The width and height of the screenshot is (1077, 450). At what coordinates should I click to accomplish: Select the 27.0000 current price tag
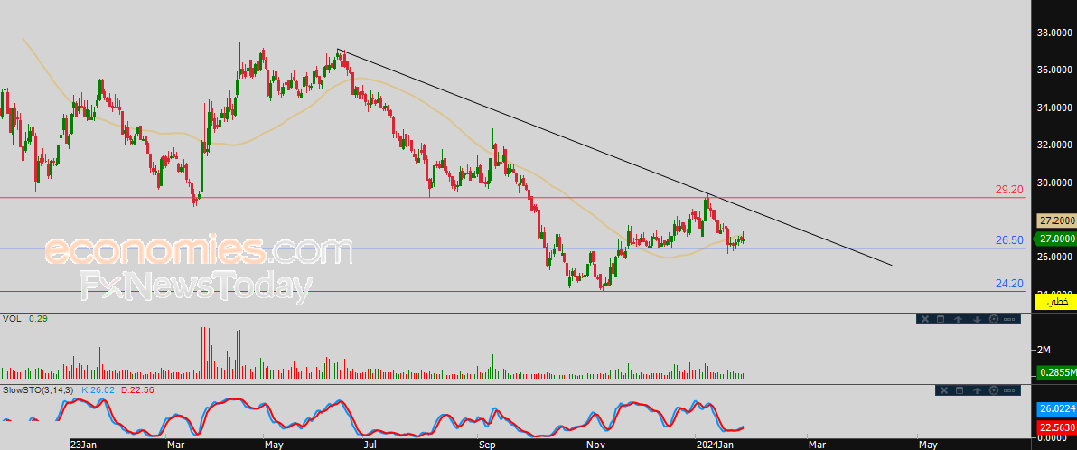[x=1054, y=239]
